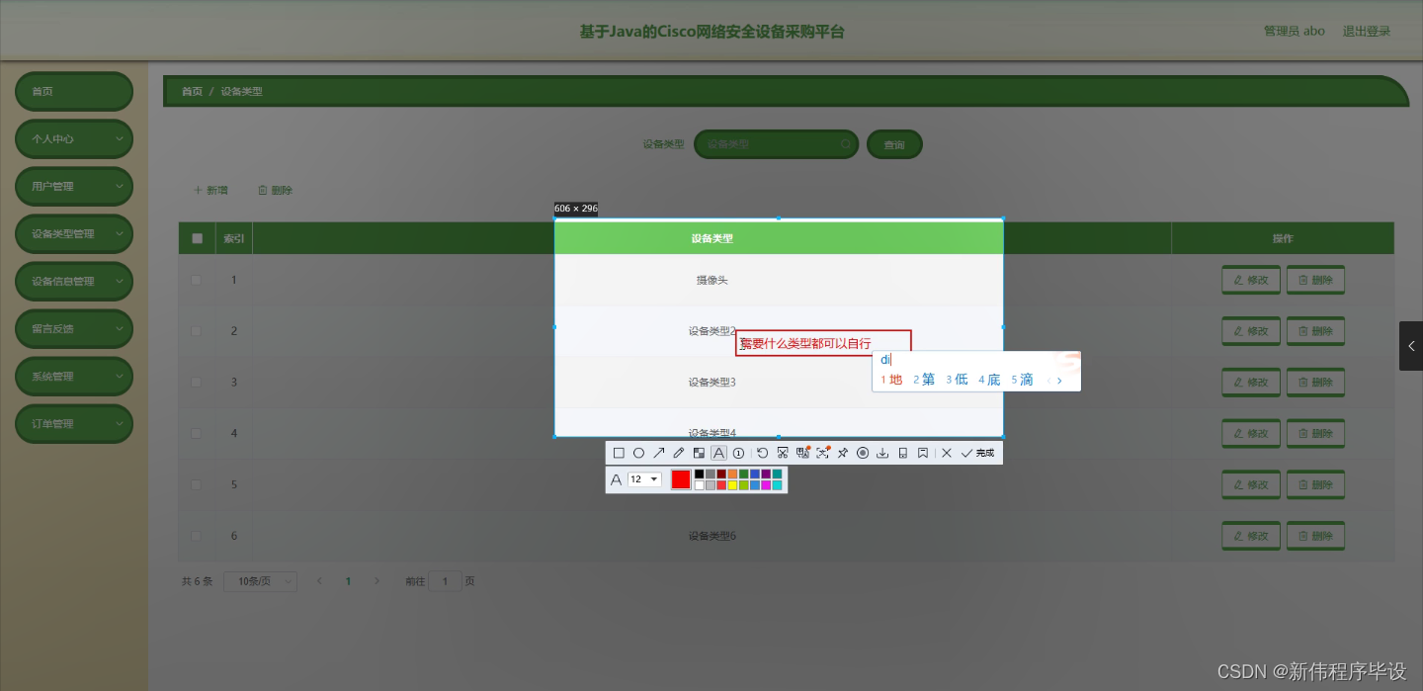This screenshot has width=1423, height=691.
Task: Pick the yellow color swatch
Action: tap(731, 484)
